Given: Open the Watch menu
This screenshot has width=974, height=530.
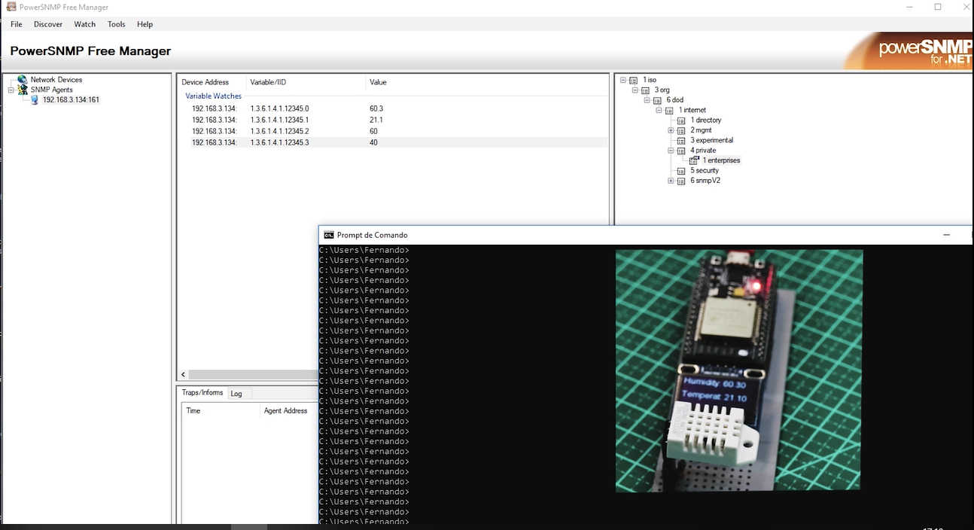Looking at the screenshot, I should tap(84, 23).
